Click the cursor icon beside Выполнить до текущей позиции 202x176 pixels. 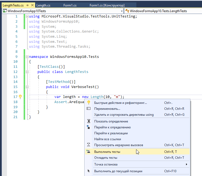(x=88, y=171)
